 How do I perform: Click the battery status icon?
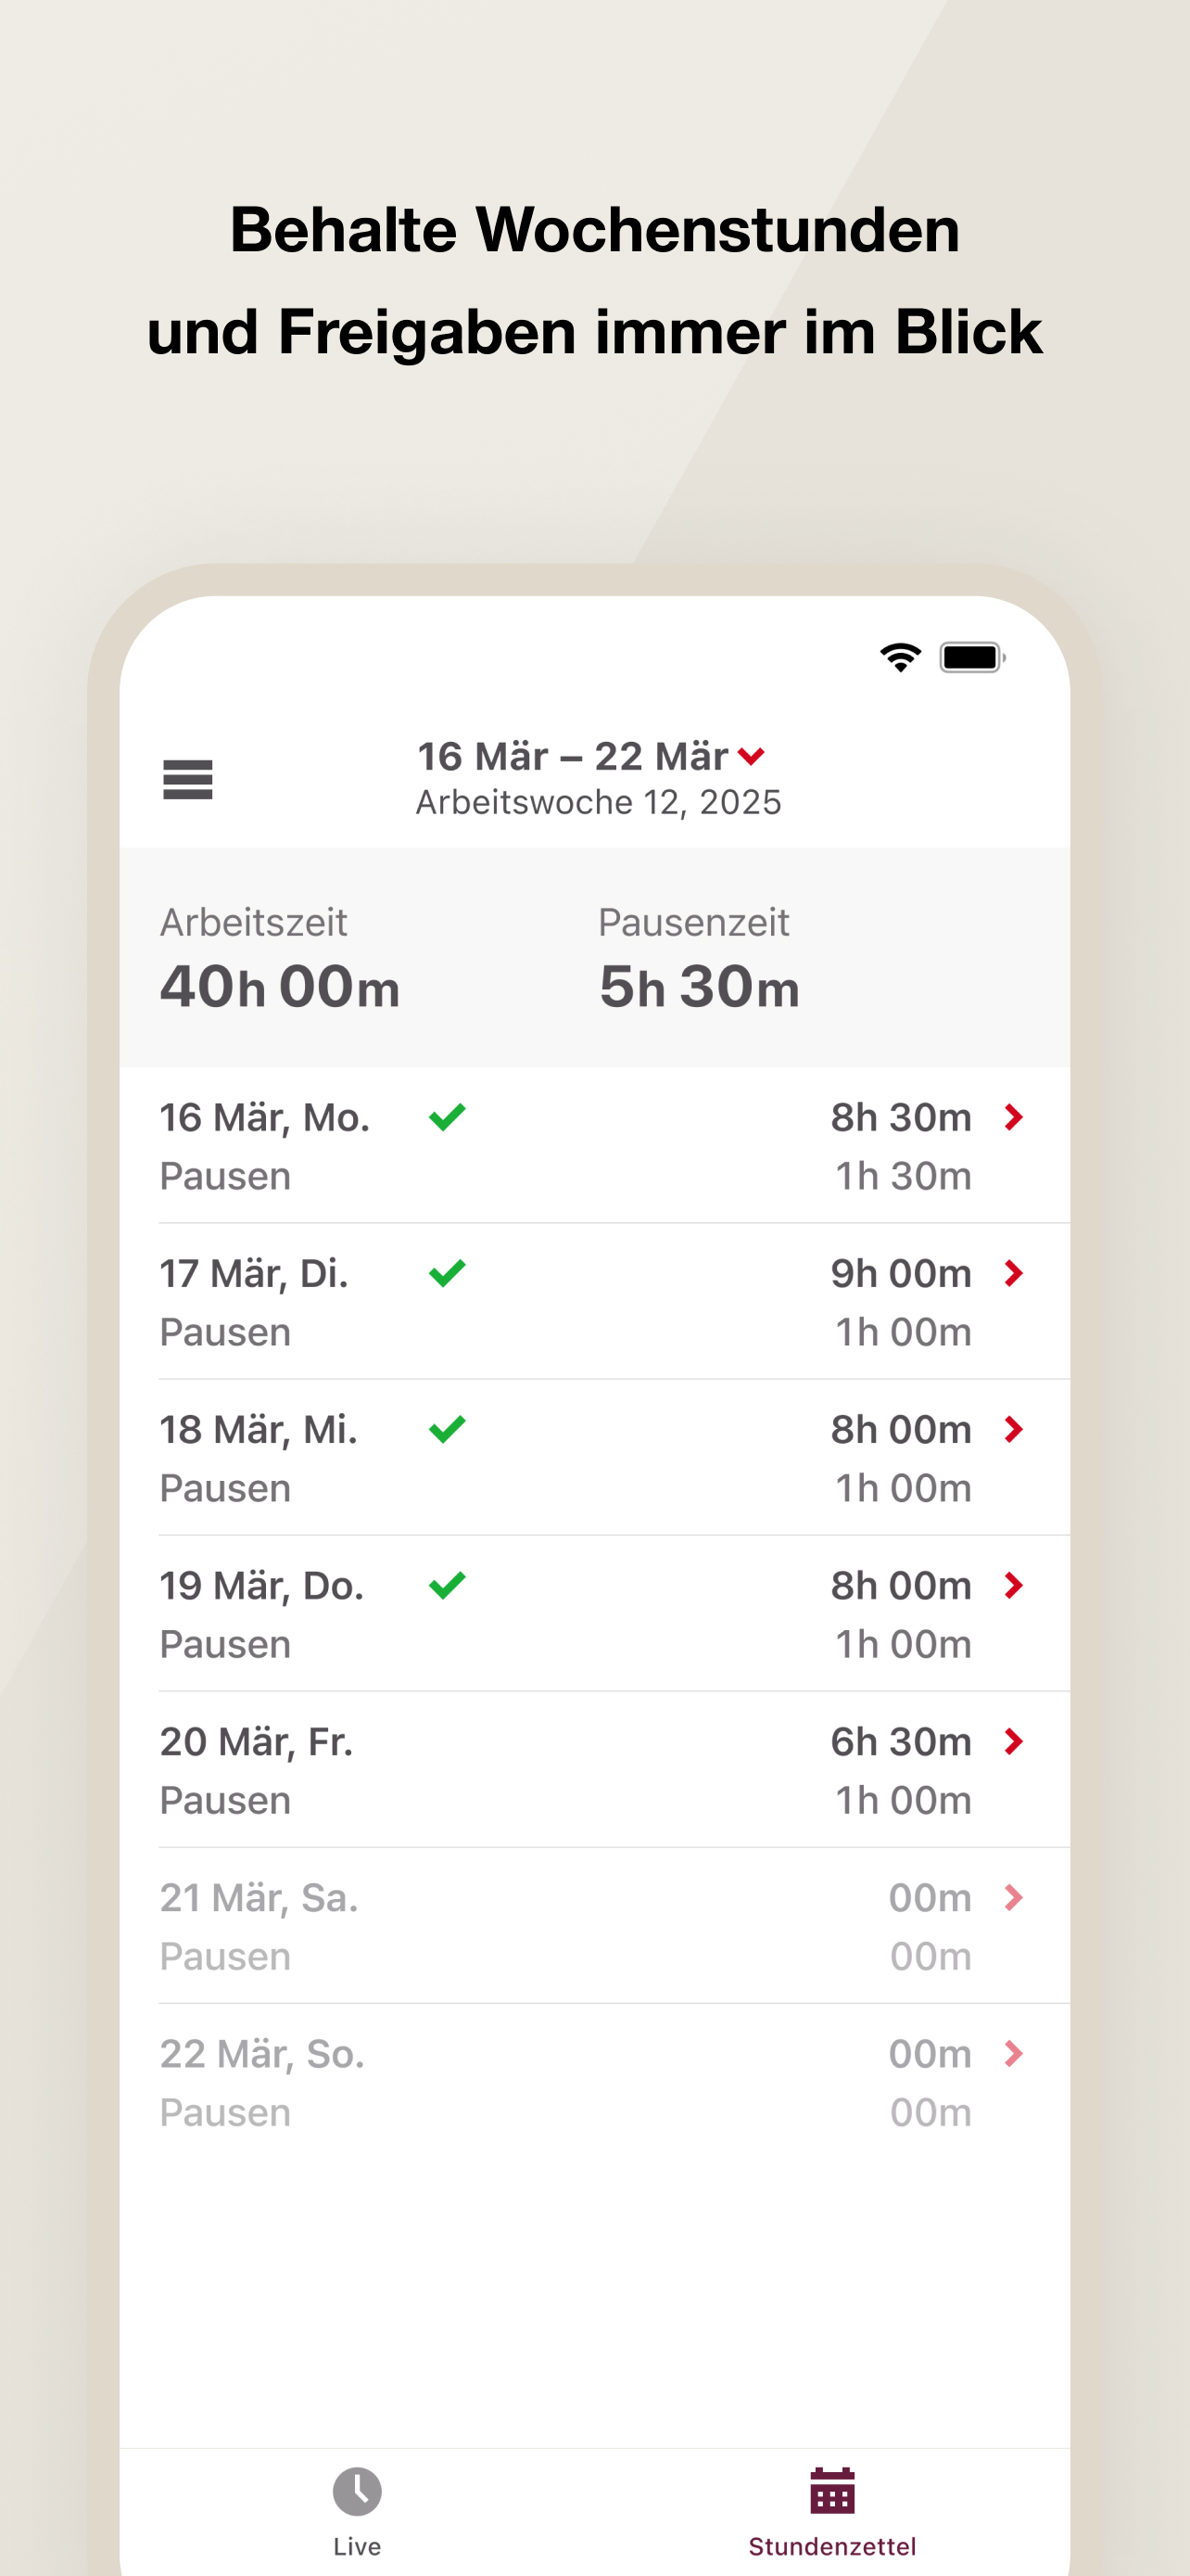coord(972,657)
